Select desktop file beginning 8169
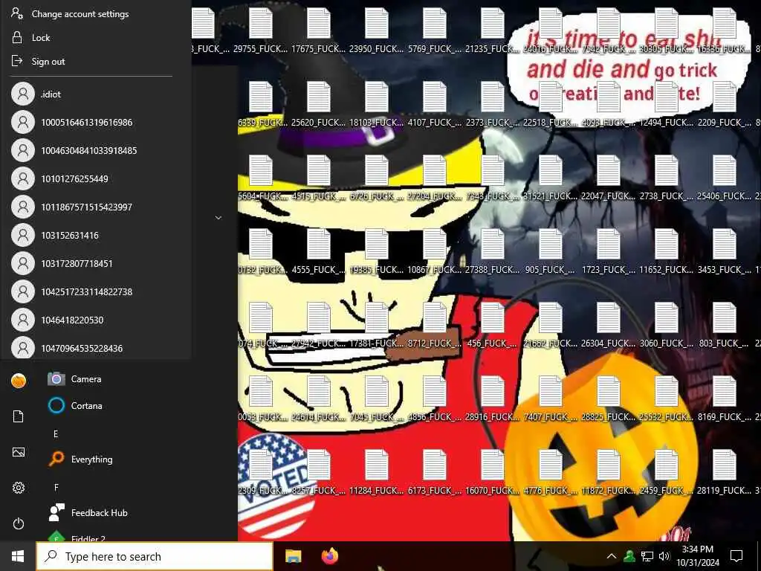Image resolution: width=761 pixels, height=571 pixels. tap(724, 399)
